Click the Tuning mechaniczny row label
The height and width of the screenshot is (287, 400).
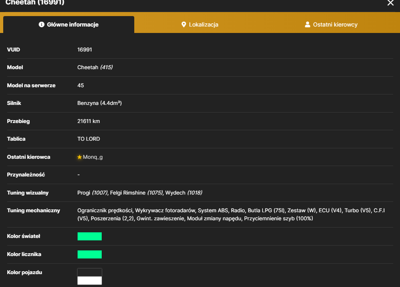[33, 211]
